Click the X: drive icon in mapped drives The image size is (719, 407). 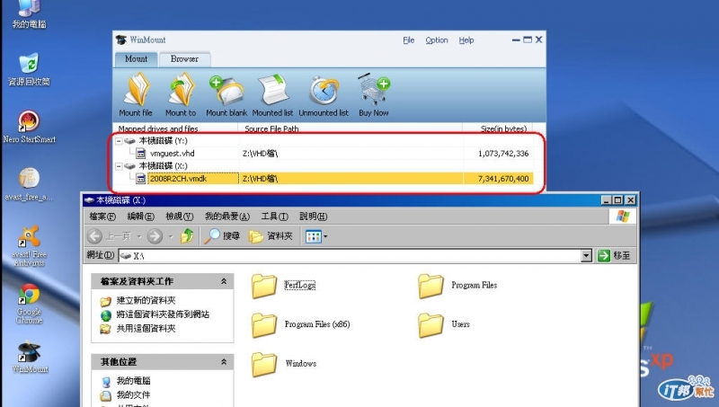click(x=129, y=166)
